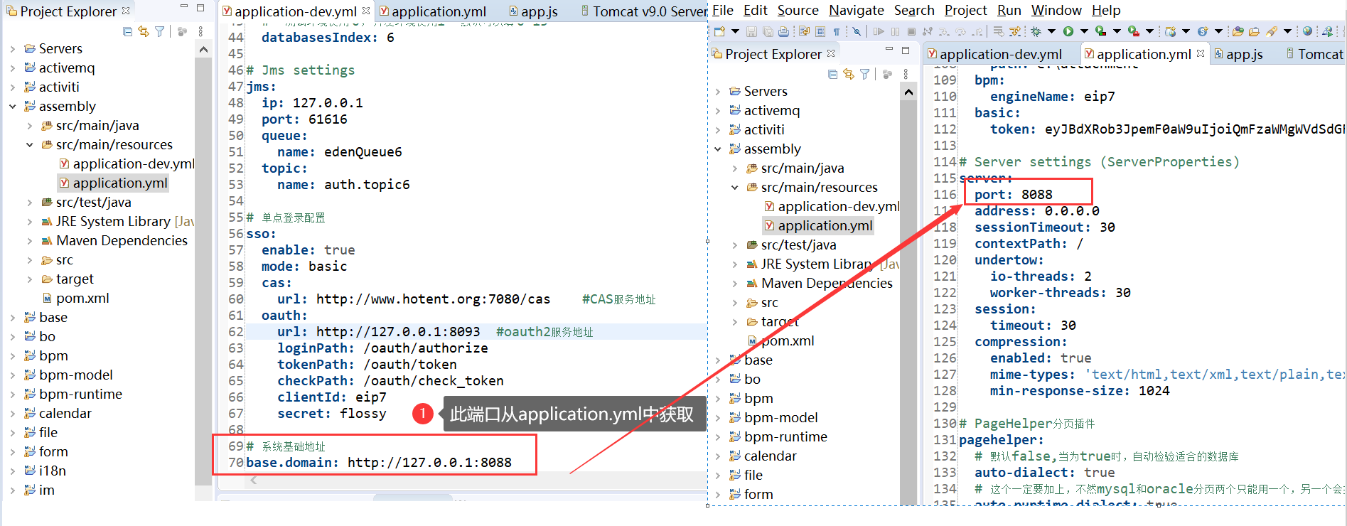
Task: Click the Debug bug icon
Action: pyautogui.click(x=1036, y=31)
